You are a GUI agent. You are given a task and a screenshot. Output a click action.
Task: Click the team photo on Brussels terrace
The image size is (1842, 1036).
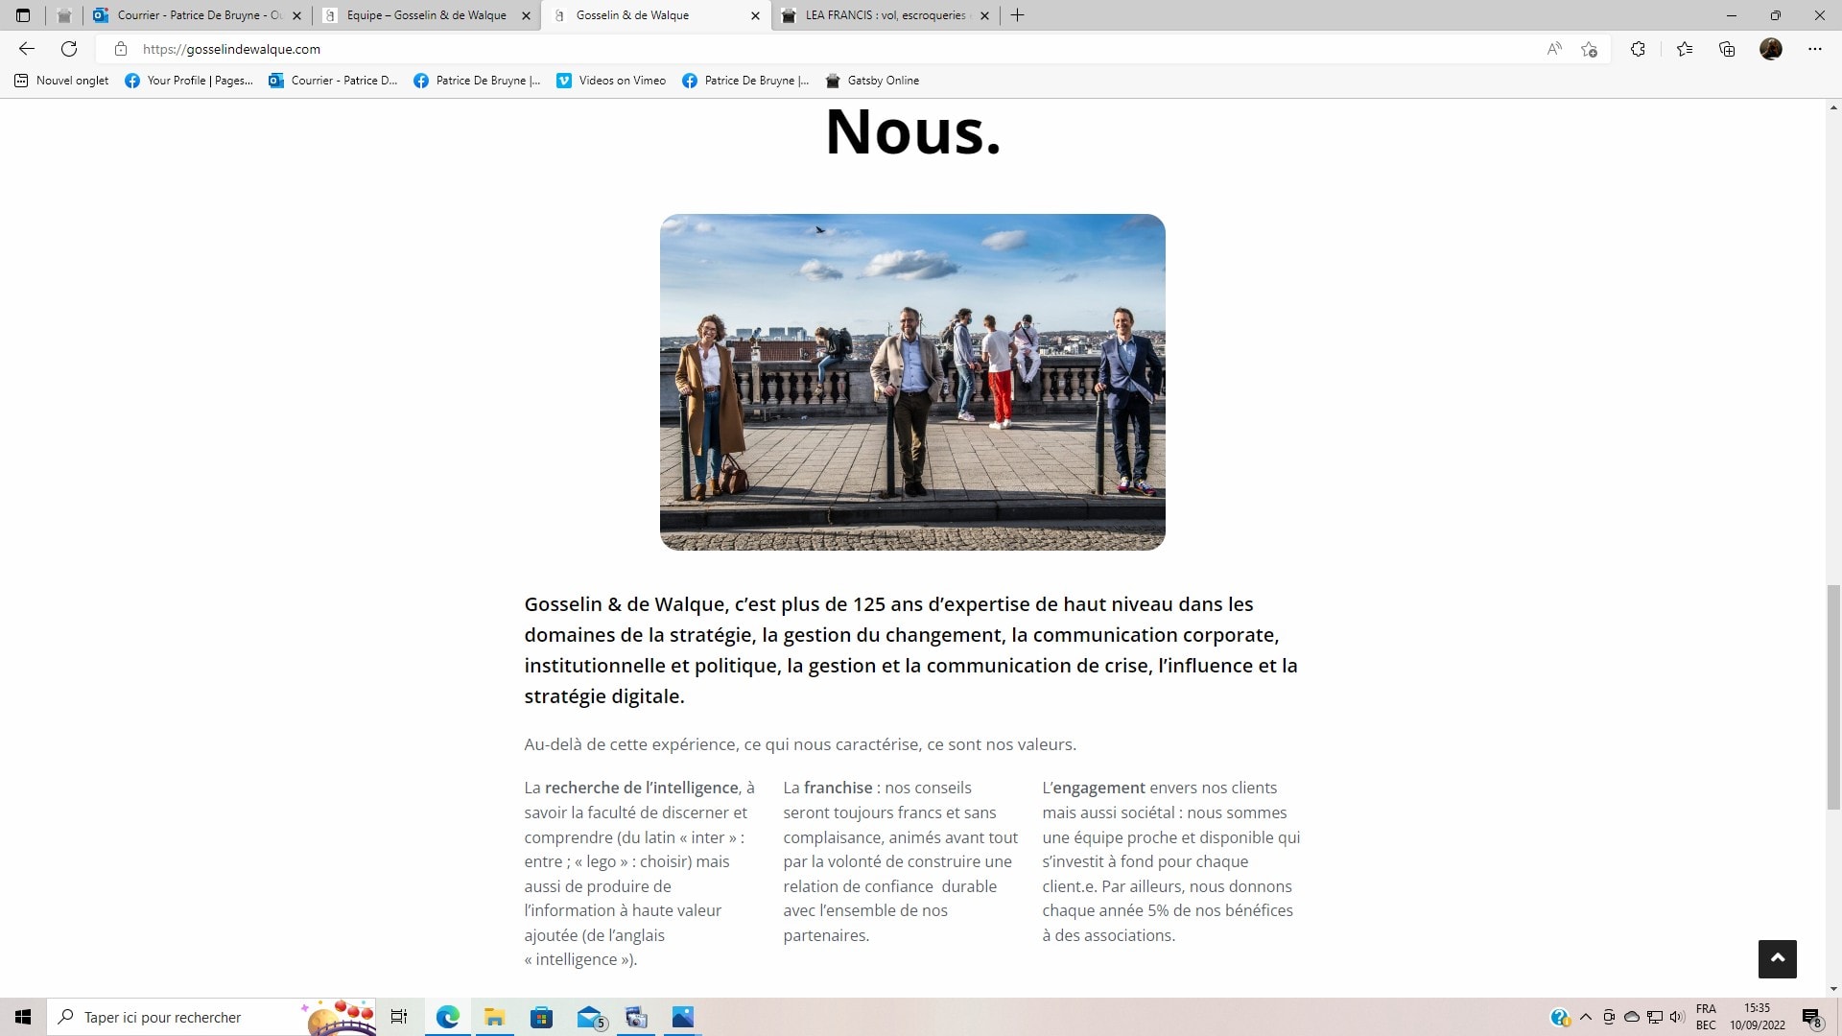coord(912,382)
